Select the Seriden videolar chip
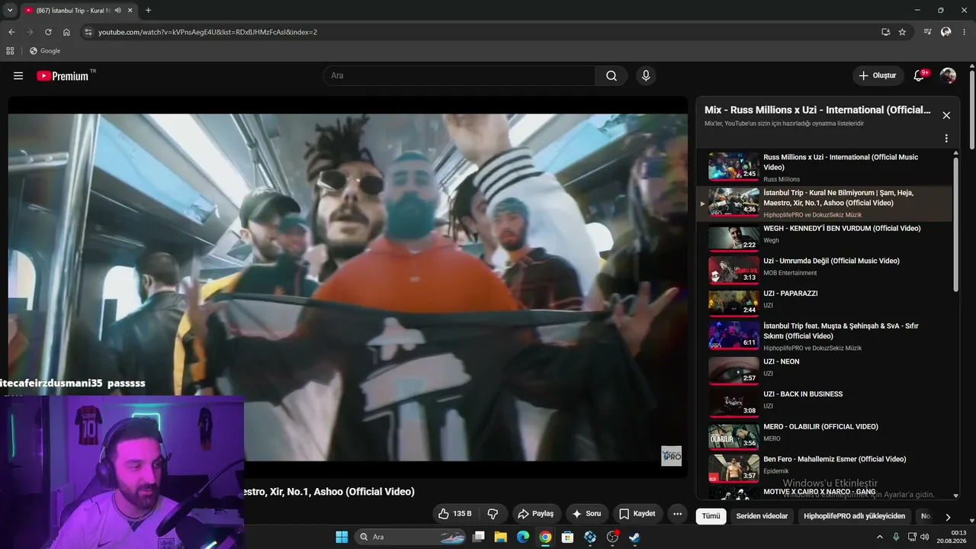This screenshot has height=549, width=976. coord(762,516)
